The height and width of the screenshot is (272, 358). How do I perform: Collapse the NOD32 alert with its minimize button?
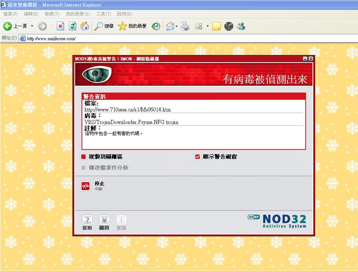click(x=305, y=59)
